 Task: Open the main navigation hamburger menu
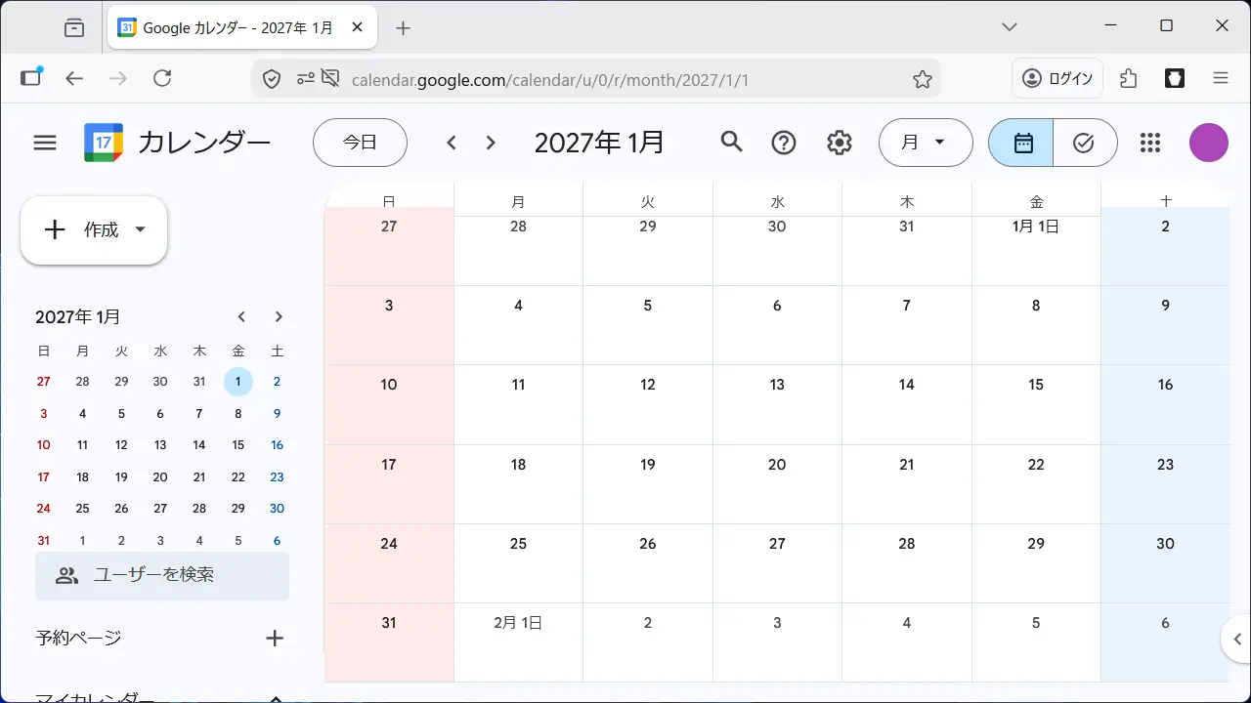(x=44, y=142)
